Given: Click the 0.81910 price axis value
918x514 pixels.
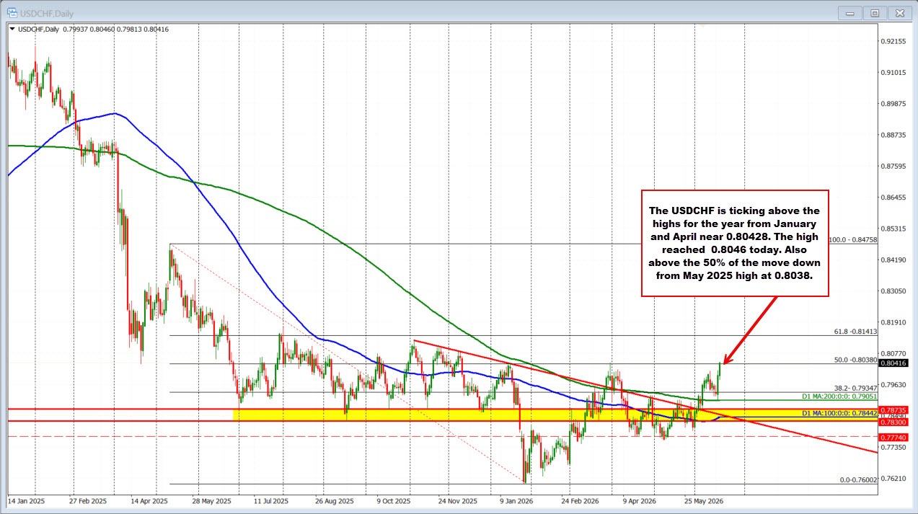Looking at the screenshot, I should [893, 322].
